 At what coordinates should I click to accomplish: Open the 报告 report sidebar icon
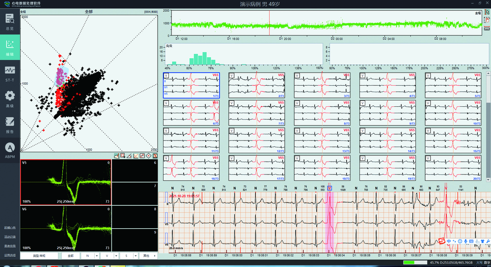10,124
